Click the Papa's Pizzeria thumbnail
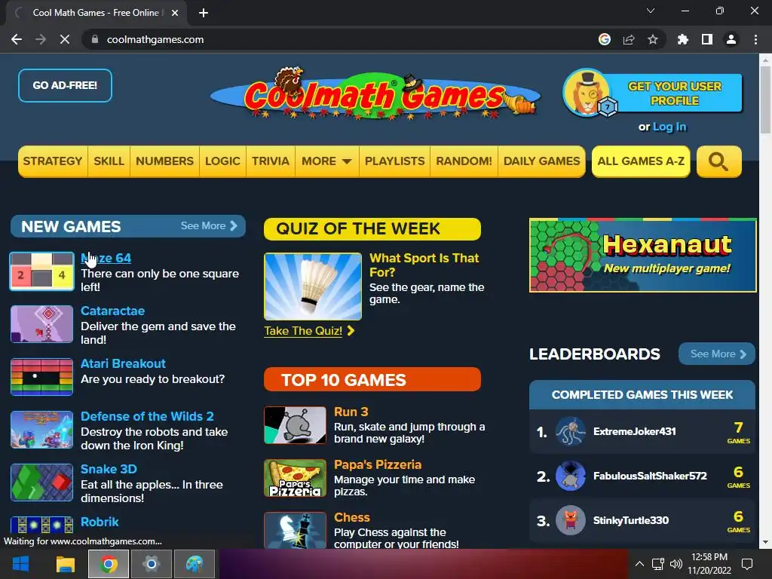772x579 pixels. [x=295, y=478]
